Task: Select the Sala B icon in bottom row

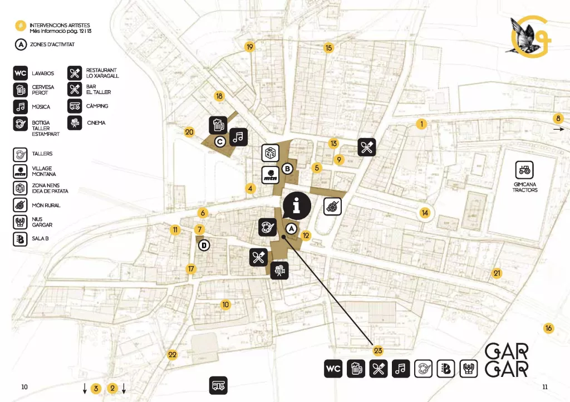Action: tap(446, 369)
